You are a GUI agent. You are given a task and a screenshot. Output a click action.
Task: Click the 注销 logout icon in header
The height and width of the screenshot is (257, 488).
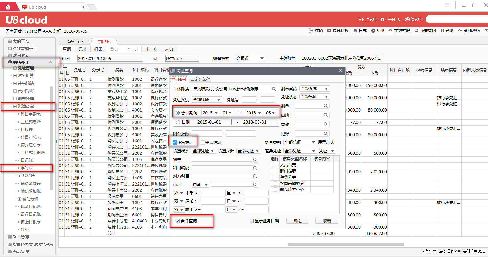click(x=311, y=31)
